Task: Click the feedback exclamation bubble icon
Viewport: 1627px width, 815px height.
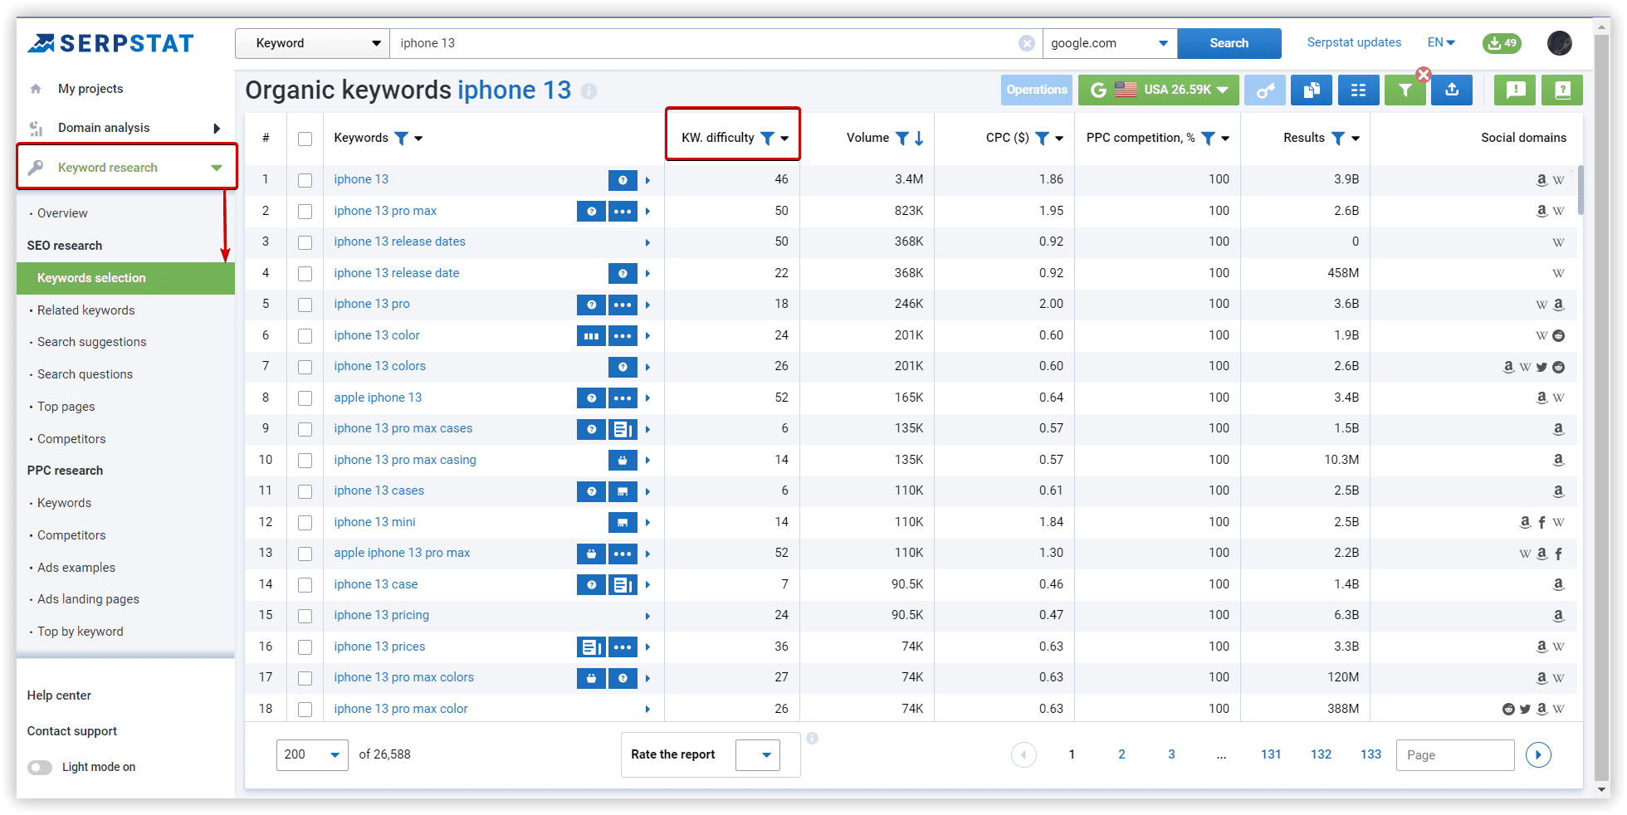Action: click(x=1515, y=90)
